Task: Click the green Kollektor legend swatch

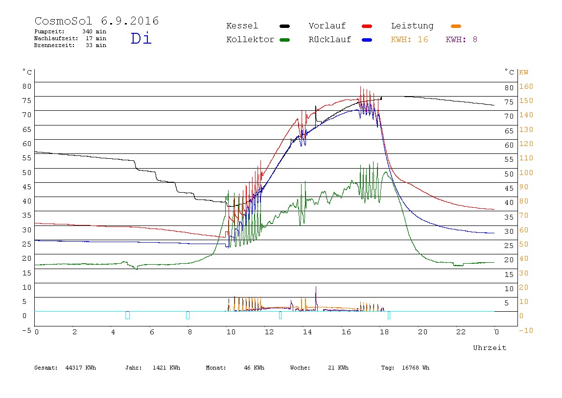Action: pyautogui.click(x=284, y=40)
